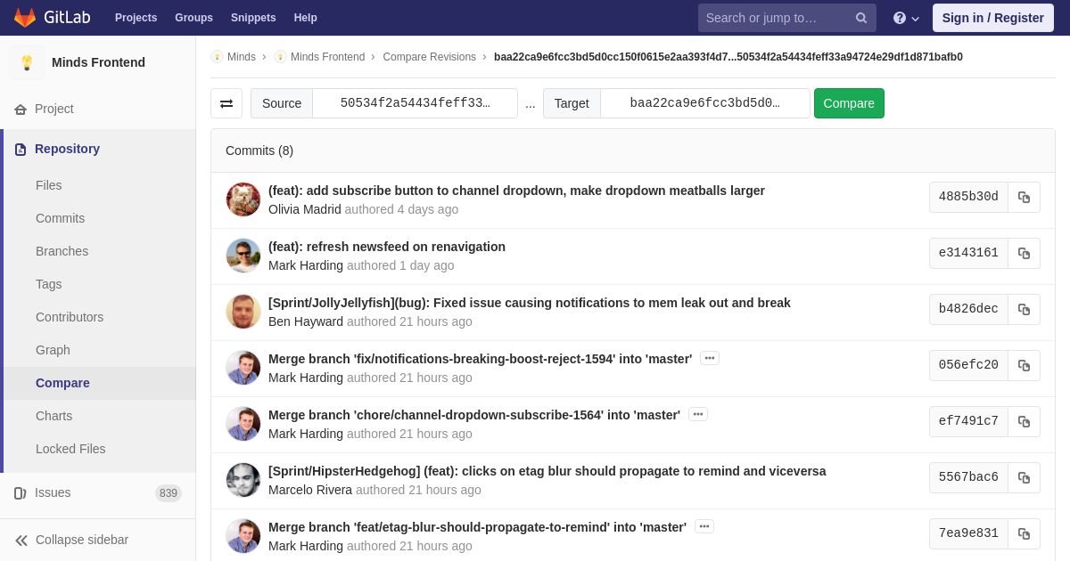Open Olivia Madrid's avatar thumbnail
Image resolution: width=1070 pixels, height=561 pixels.
tap(243, 199)
